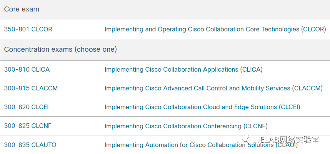Click the (CLCOR) abbreviation in parentheses
The width and height of the screenshot is (330, 154).
coord(313,29)
